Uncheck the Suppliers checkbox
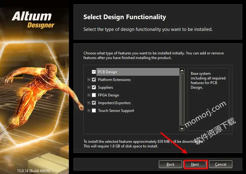This screenshot has height=174, width=246. point(94,87)
